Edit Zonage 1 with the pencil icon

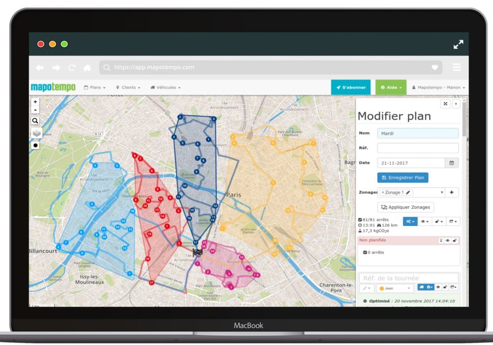point(408,192)
